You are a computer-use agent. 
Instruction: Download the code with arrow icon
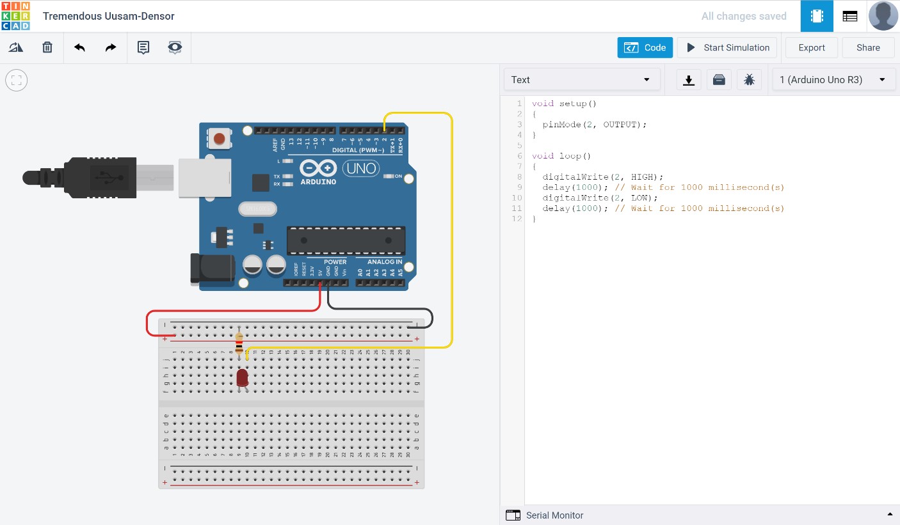point(689,80)
